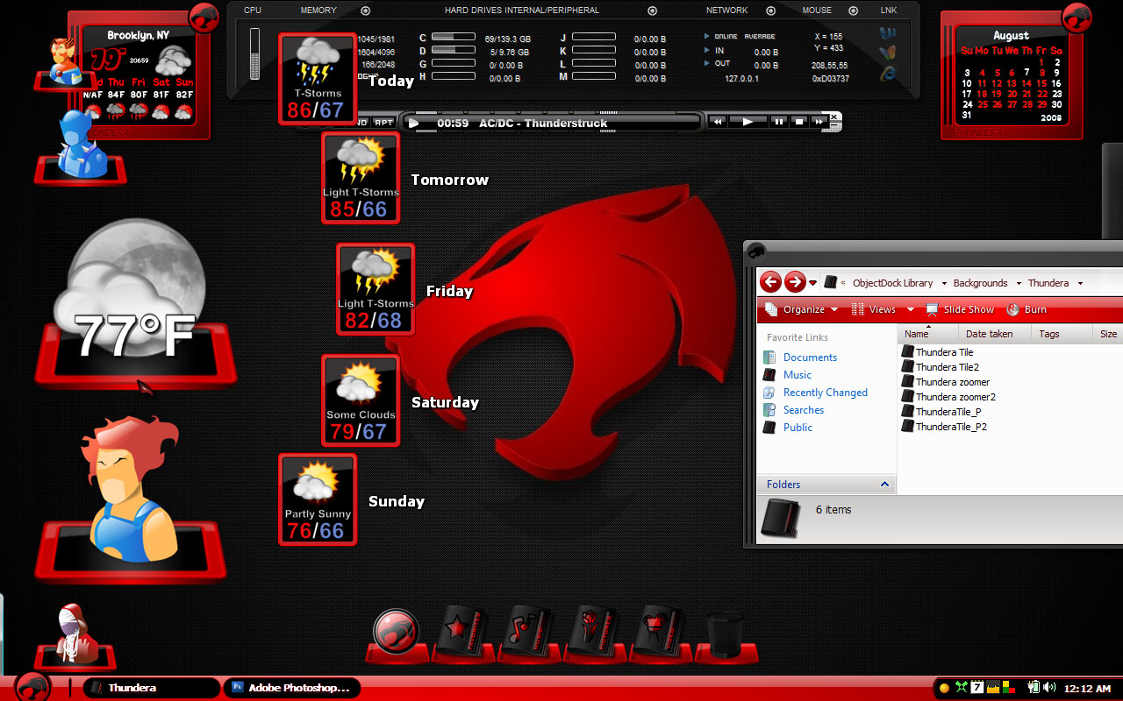
Task: Sort by Name column header
Action: [929, 334]
